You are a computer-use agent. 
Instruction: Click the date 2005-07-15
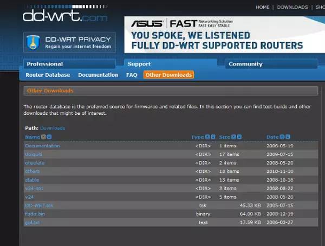(280, 205)
